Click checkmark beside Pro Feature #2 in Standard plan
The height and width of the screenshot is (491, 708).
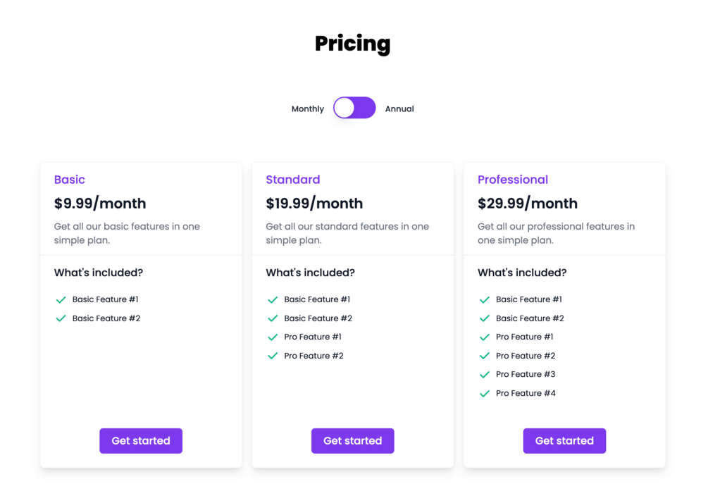[x=273, y=356]
